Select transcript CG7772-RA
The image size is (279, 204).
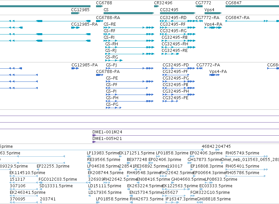coord(207,18)
